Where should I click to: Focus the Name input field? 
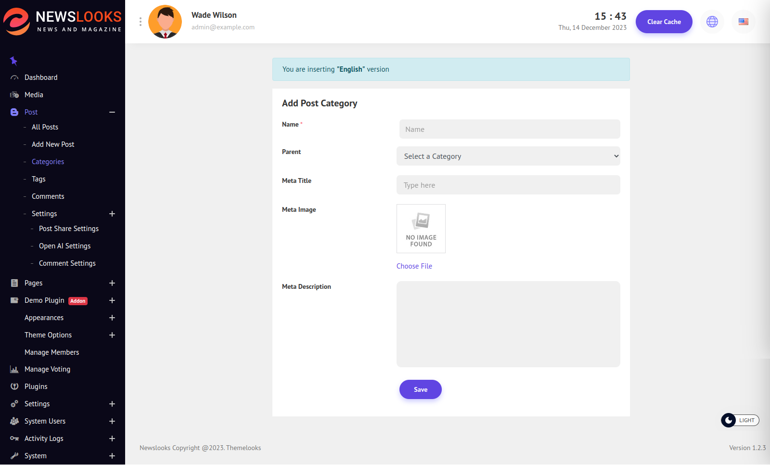509,129
